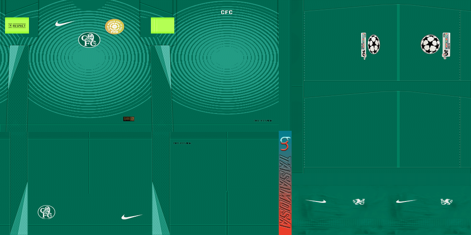Select the neon yellow RESPECT sleeve patch

[x=17, y=26]
